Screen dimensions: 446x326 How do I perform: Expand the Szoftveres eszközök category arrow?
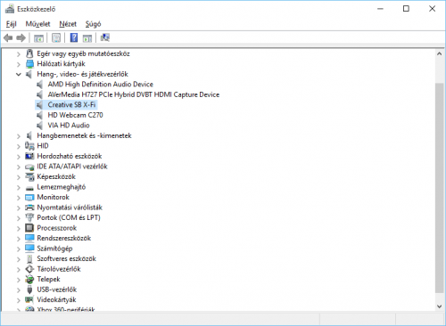point(19,259)
